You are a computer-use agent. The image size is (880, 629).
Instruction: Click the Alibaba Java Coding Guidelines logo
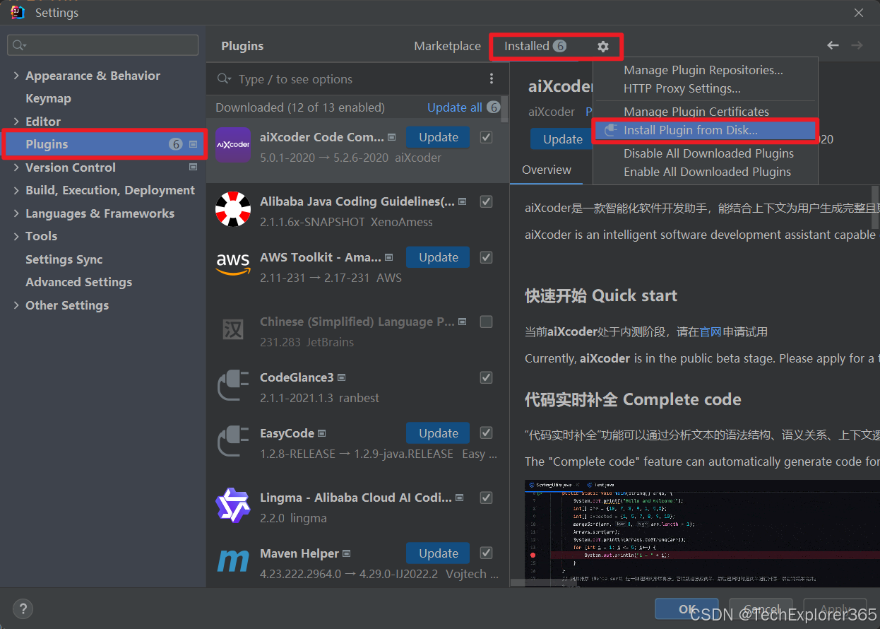coord(233,209)
